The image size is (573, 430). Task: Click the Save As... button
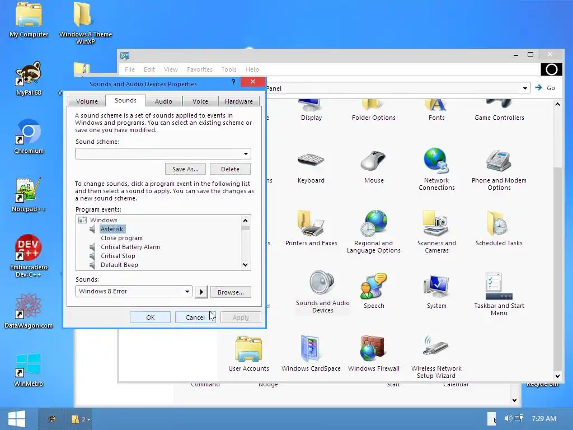[x=185, y=169]
